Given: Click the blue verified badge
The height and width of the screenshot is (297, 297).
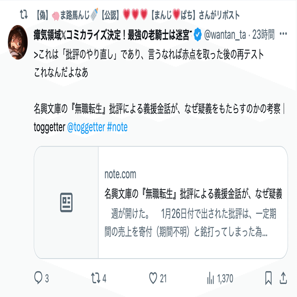Looking at the screenshot, I should [x=198, y=35].
